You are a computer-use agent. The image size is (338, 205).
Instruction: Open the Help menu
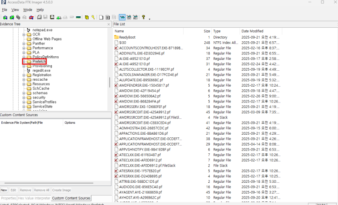point(40,10)
